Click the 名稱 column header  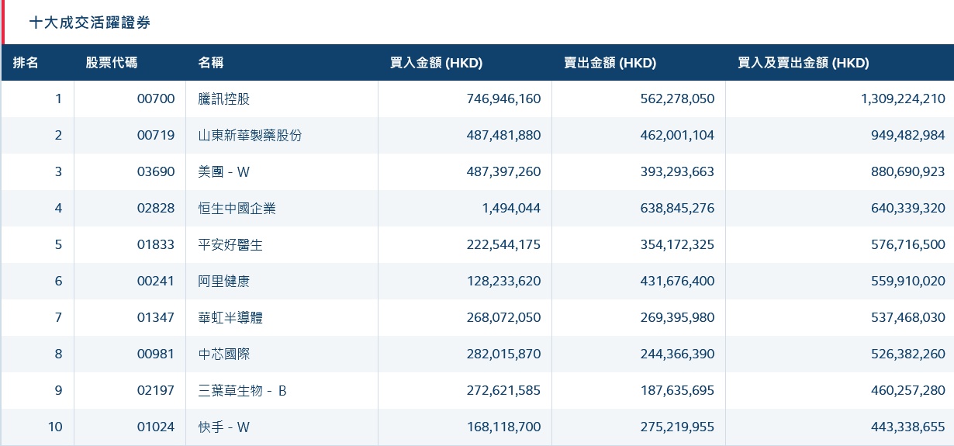211,63
